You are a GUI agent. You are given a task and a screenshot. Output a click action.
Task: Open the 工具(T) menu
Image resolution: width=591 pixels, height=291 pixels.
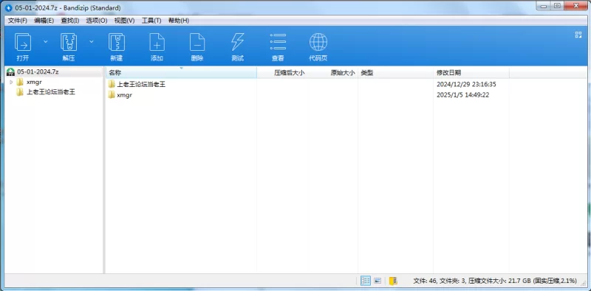click(x=151, y=21)
